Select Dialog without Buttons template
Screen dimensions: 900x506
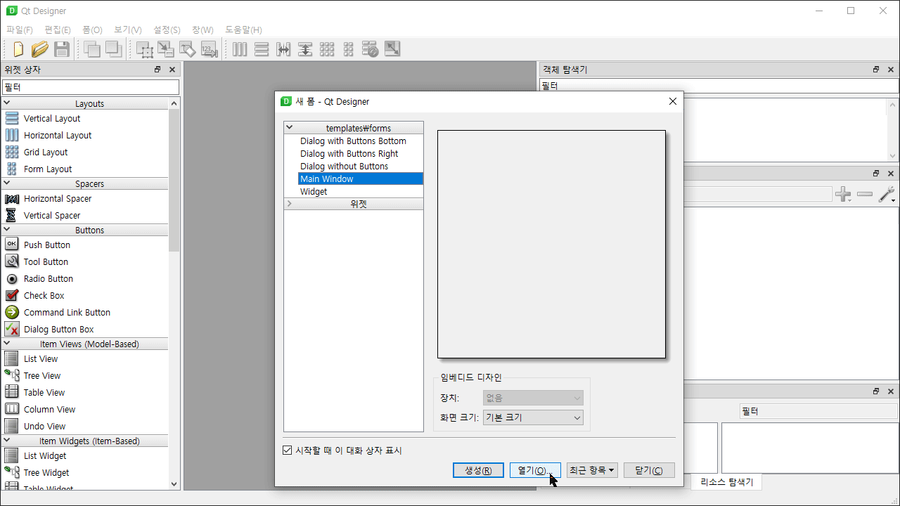point(344,166)
